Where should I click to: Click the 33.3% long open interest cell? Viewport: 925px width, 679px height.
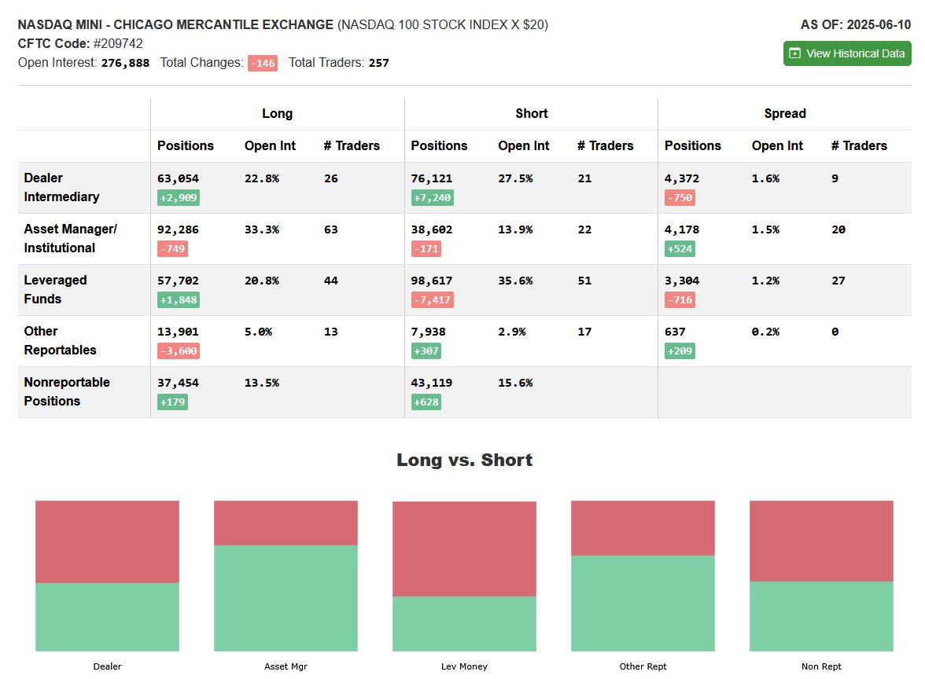pos(262,229)
